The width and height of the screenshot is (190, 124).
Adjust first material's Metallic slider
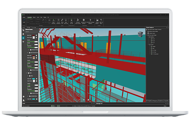(31, 45)
